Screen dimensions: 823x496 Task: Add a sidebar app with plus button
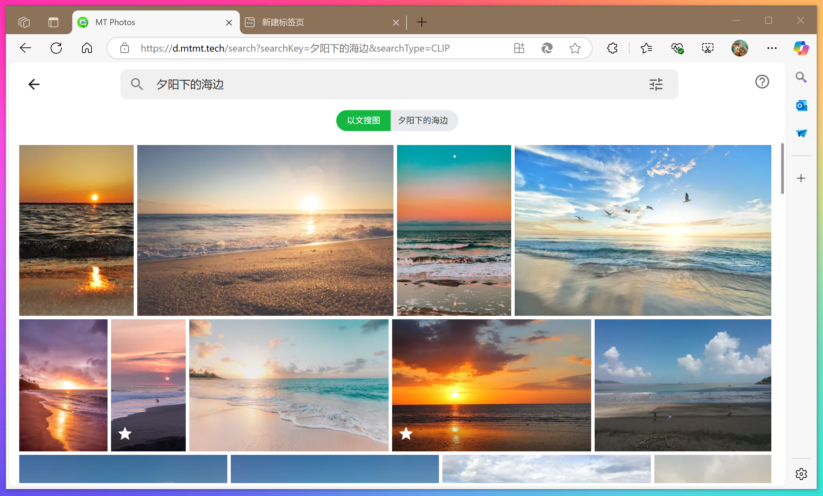801,178
